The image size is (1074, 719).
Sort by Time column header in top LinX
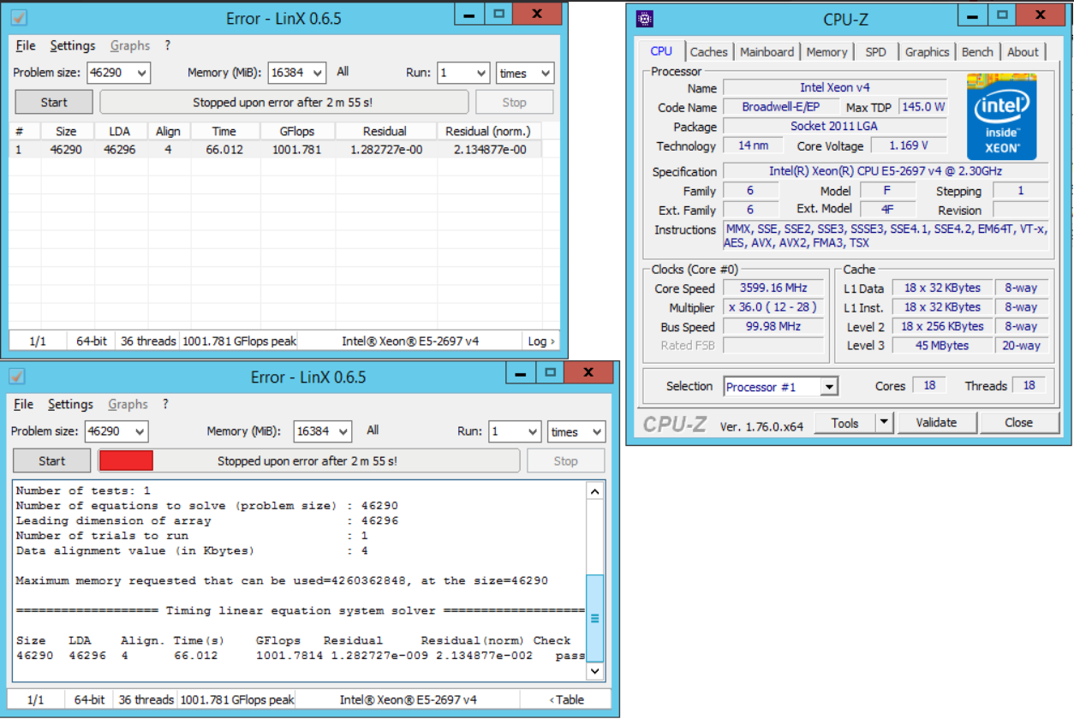(224, 131)
